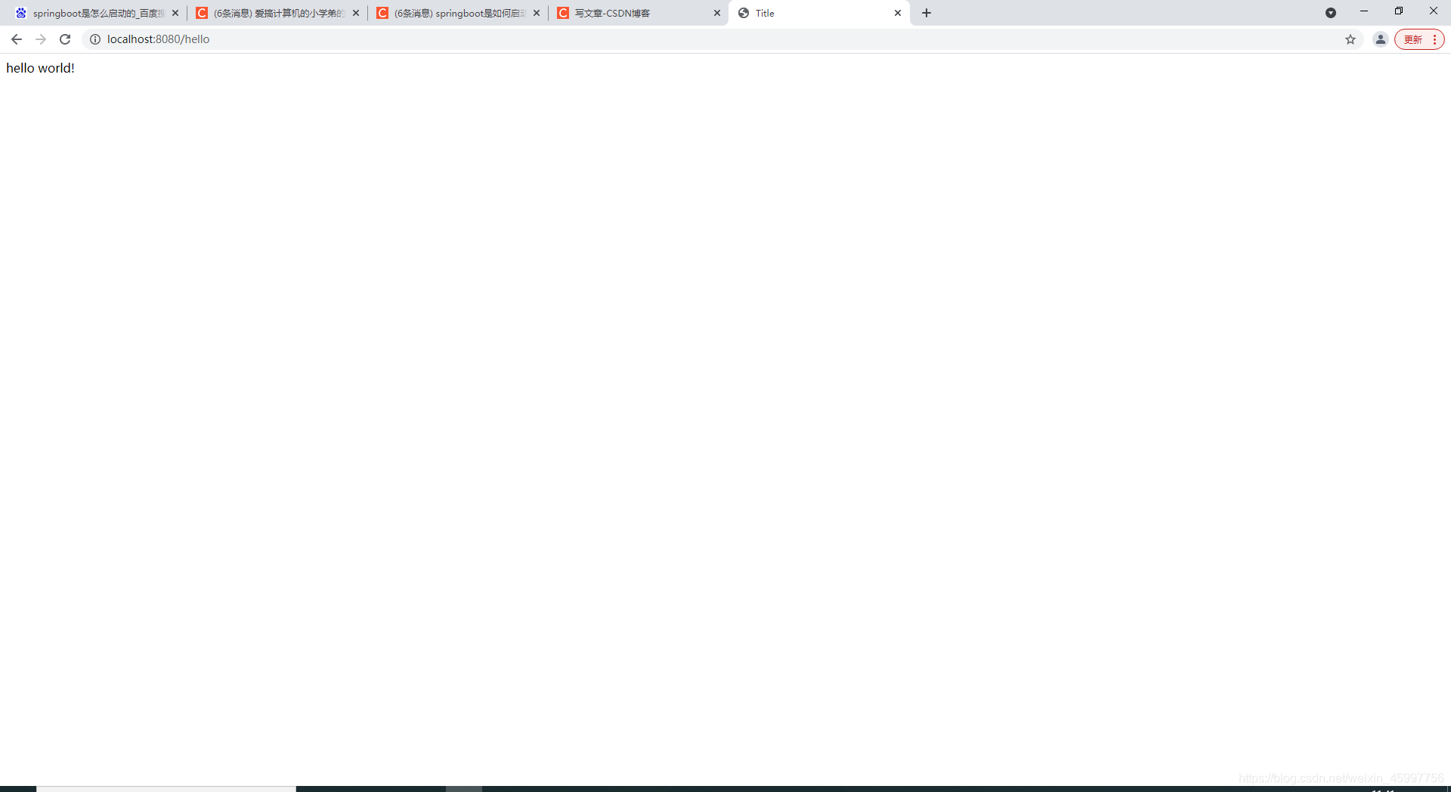Open a new tab with the plus button
This screenshot has width=1451, height=792.
point(927,13)
